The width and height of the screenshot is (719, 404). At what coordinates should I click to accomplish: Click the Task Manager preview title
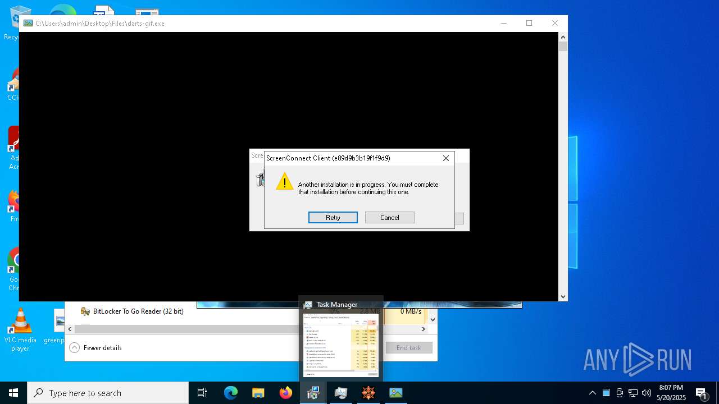[336, 305]
